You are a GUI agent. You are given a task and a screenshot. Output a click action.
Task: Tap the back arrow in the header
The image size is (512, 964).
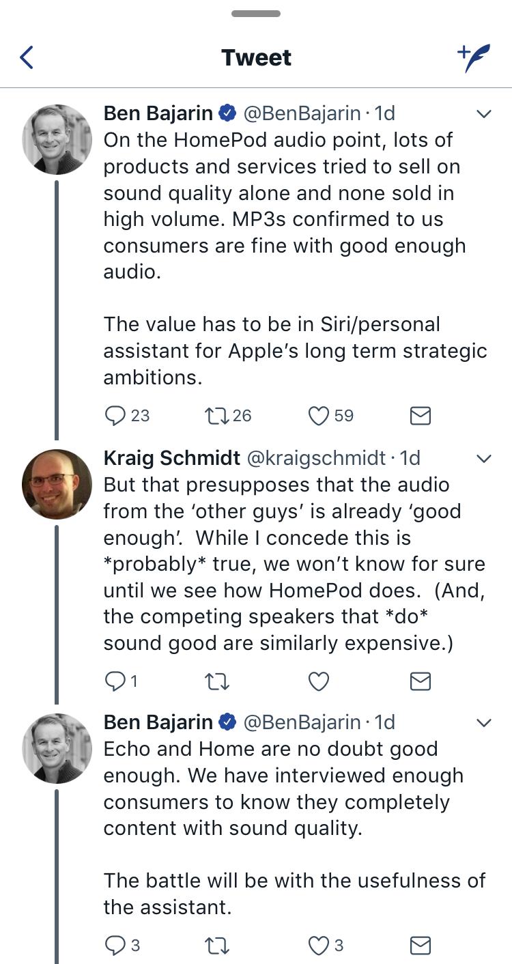point(27,57)
